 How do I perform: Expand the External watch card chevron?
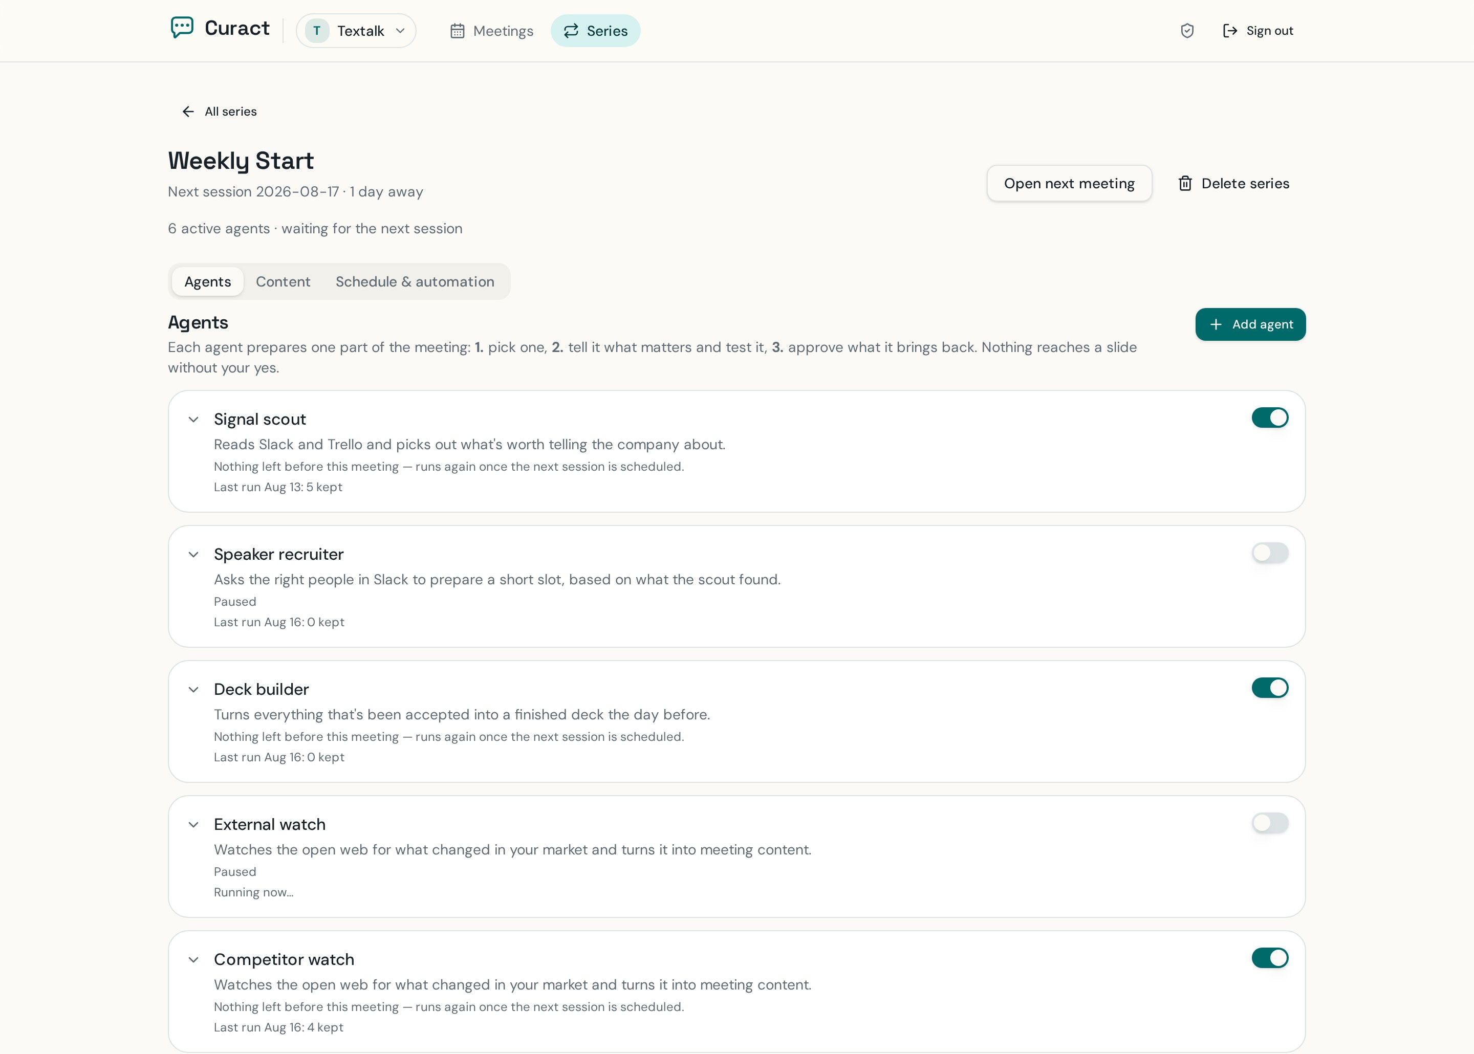coord(193,824)
